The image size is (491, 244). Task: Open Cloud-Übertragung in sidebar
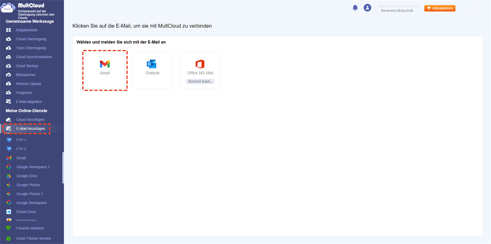(x=31, y=39)
